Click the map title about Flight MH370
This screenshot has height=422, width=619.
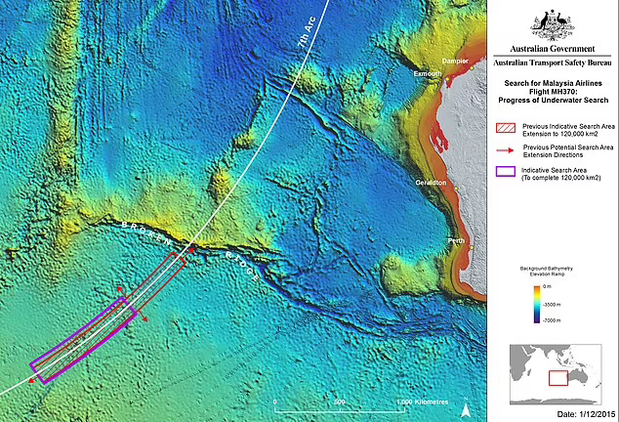554,91
